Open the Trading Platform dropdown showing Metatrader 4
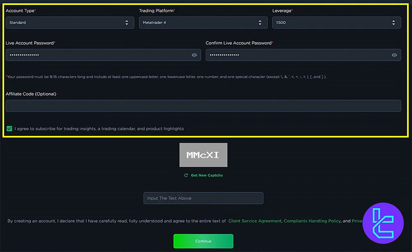Screen dimensions: 412x252 [203, 23]
